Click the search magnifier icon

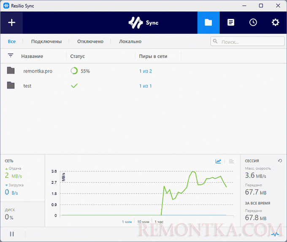click(x=215, y=41)
